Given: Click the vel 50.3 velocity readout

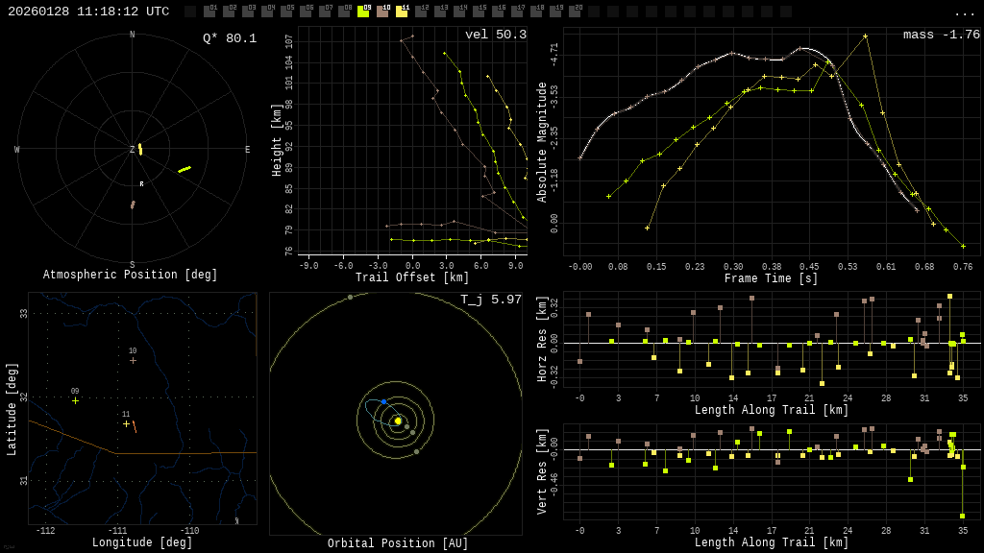Looking at the screenshot, I should click(x=495, y=35).
